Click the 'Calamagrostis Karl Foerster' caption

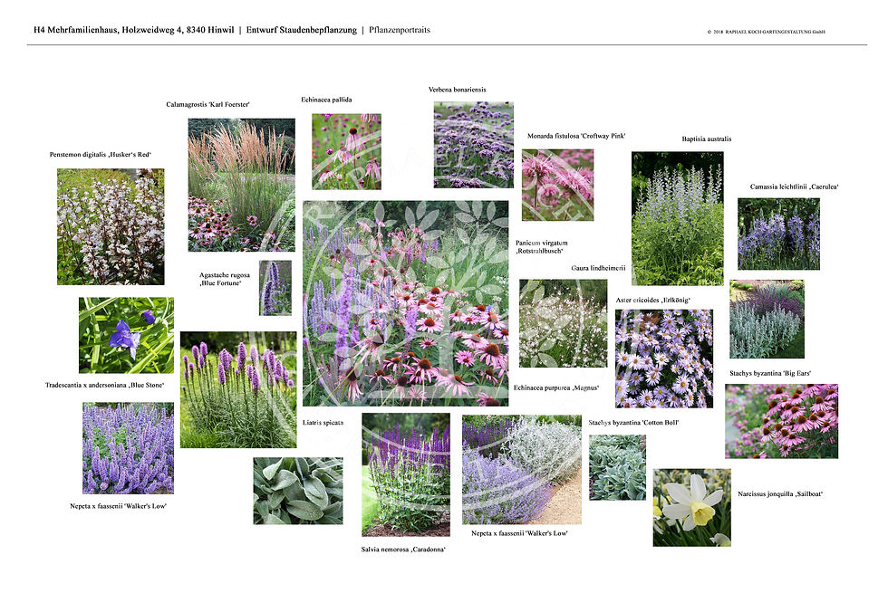[x=208, y=105]
